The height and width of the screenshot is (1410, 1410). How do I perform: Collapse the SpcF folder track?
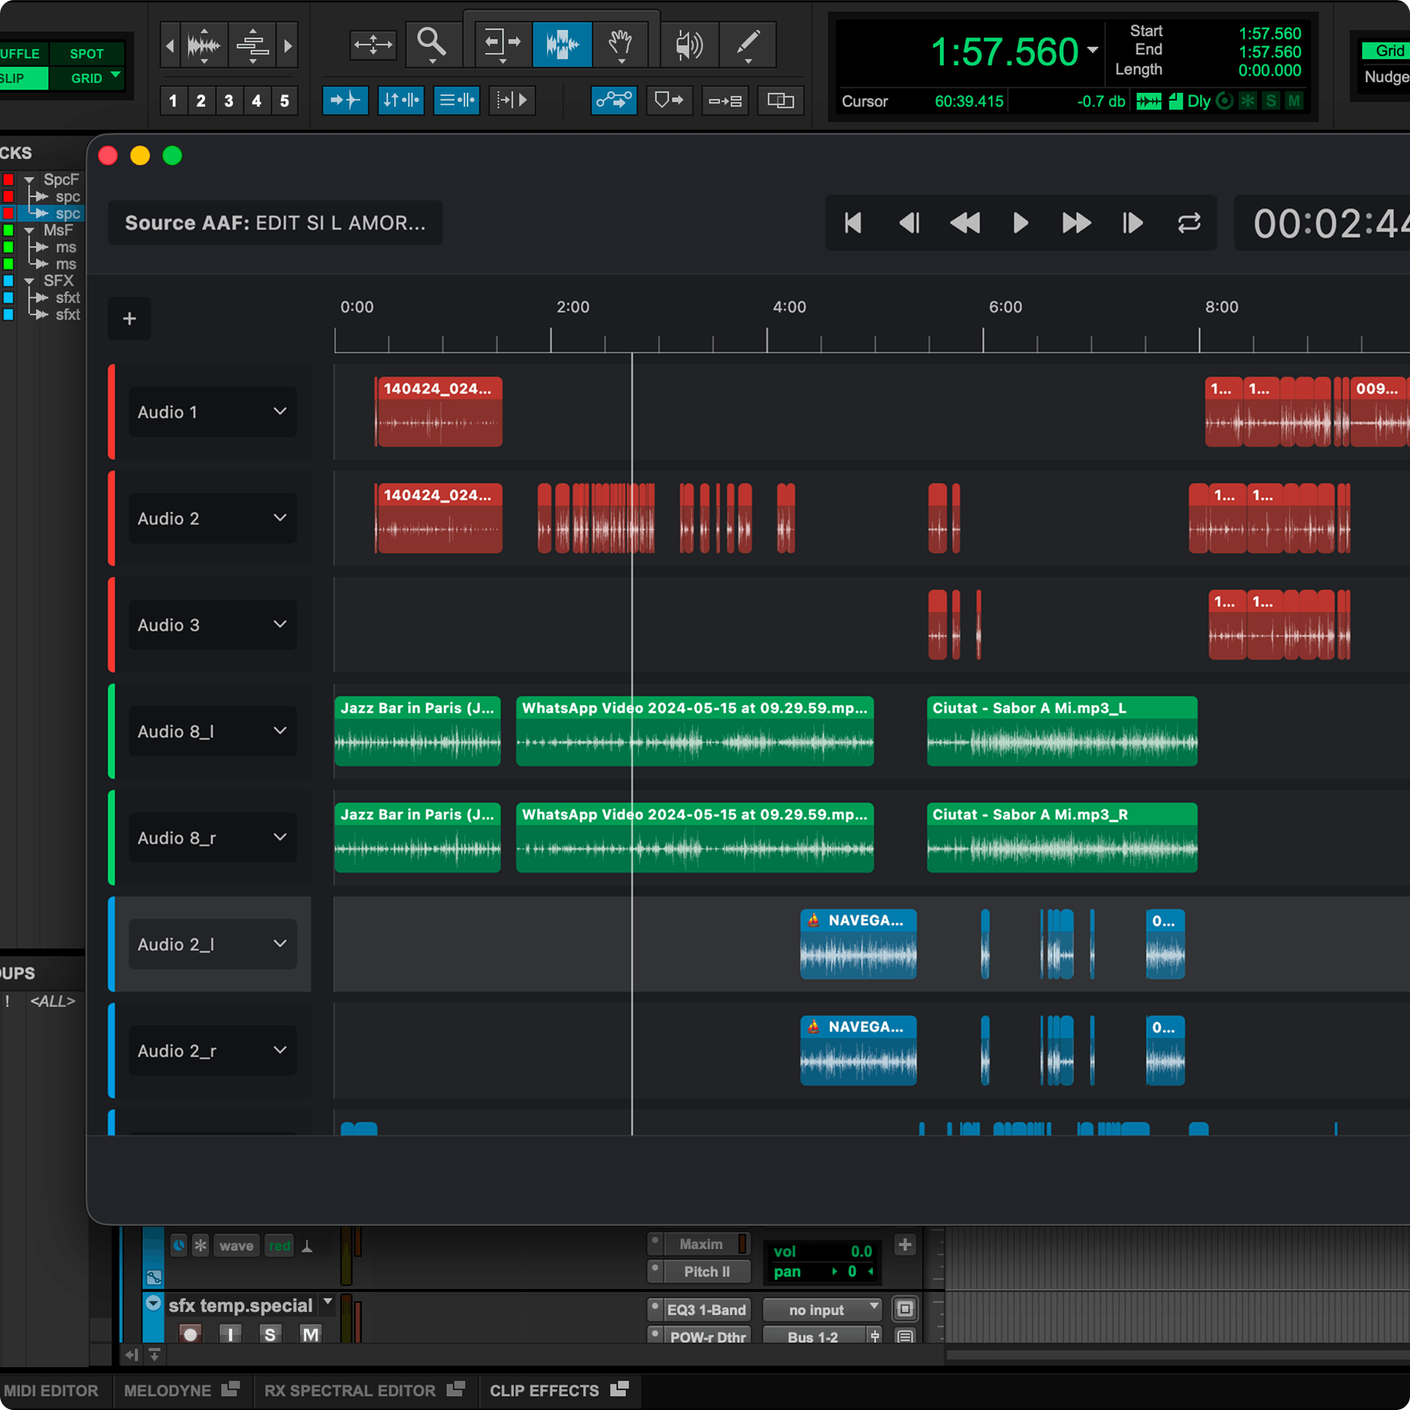click(29, 180)
